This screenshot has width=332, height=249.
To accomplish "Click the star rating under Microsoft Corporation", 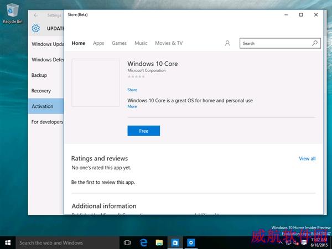I will (136, 77).
